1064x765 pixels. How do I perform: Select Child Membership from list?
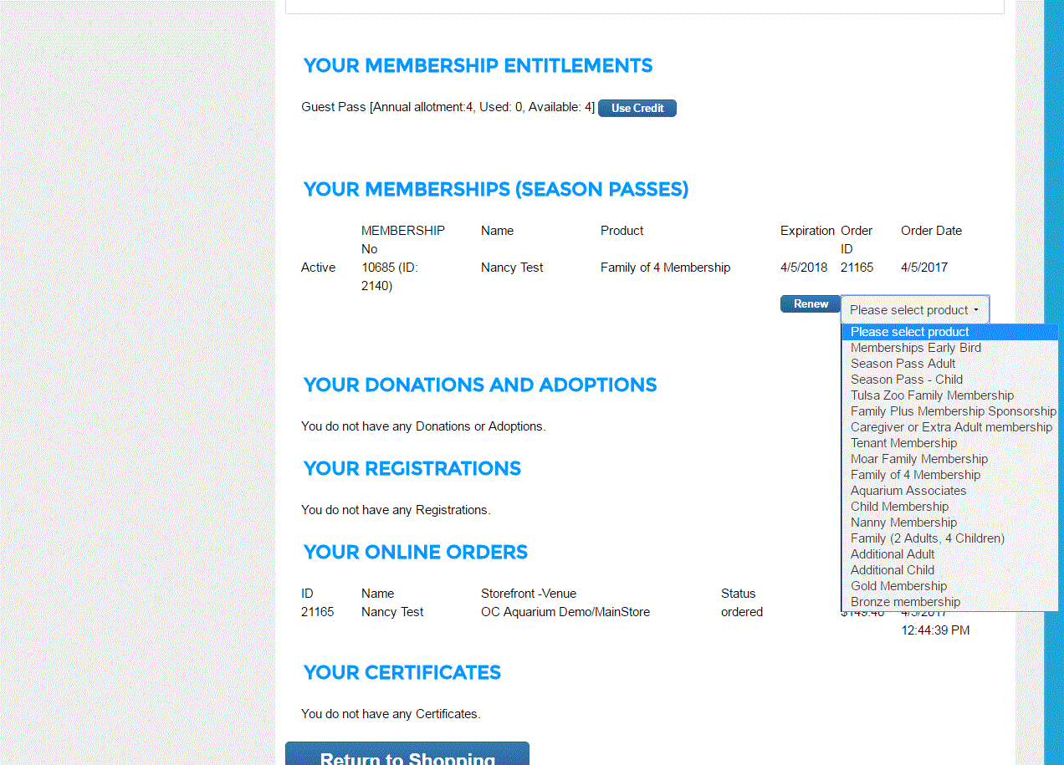[x=899, y=507]
